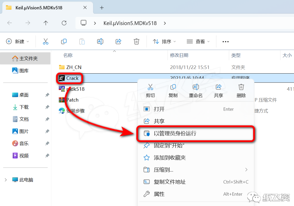Click the Delete trash icon in toolbar
Screen dimensions: 294x206
(x=136, y=41)
